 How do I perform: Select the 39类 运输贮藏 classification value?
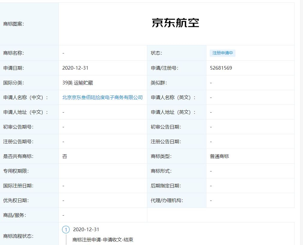[78, 83]
